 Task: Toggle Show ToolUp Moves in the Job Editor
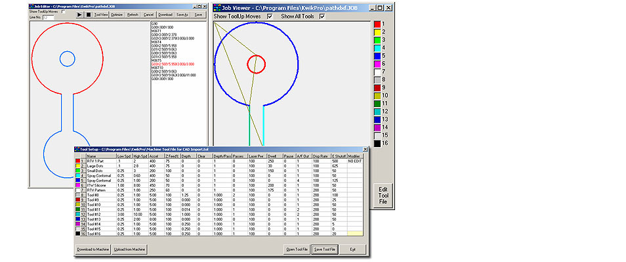[x=64, y=12]
